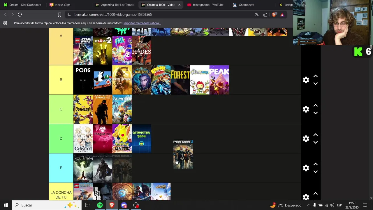This screenshot has height=210, width=373.
Task: Open settings gear for tier C
Action: click(306, 109)
